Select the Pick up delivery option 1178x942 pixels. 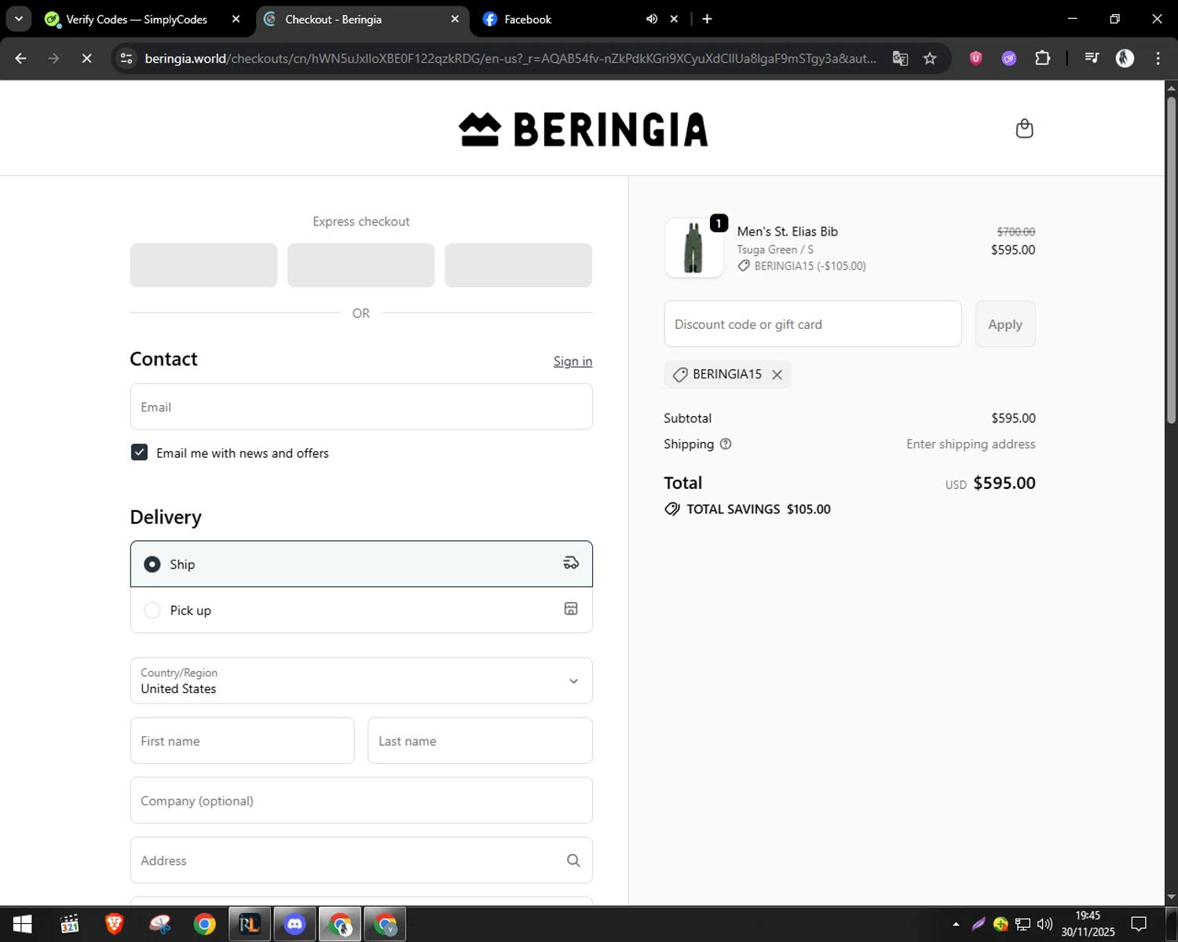click(361, 610)
